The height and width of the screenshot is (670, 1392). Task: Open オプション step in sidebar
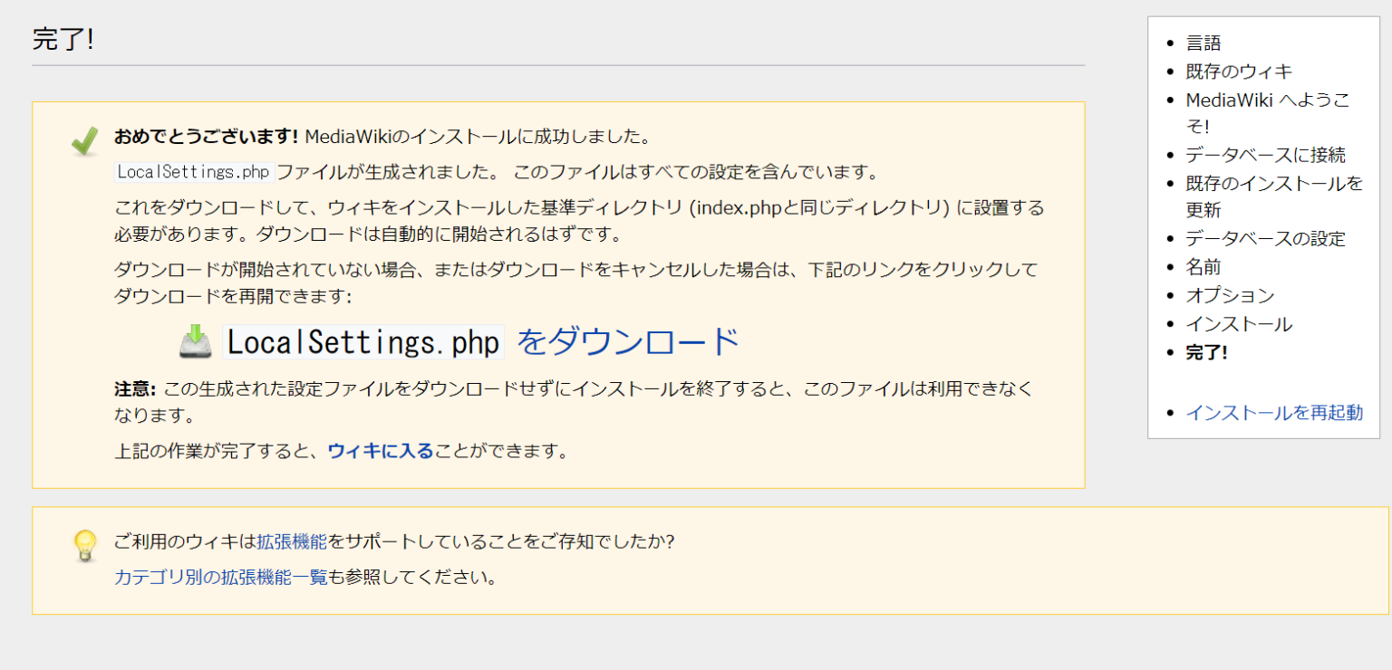[1230, 294]
